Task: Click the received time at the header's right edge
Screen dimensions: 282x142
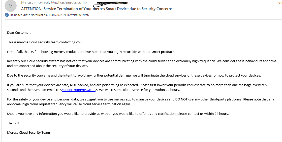Action: (280, 3)
